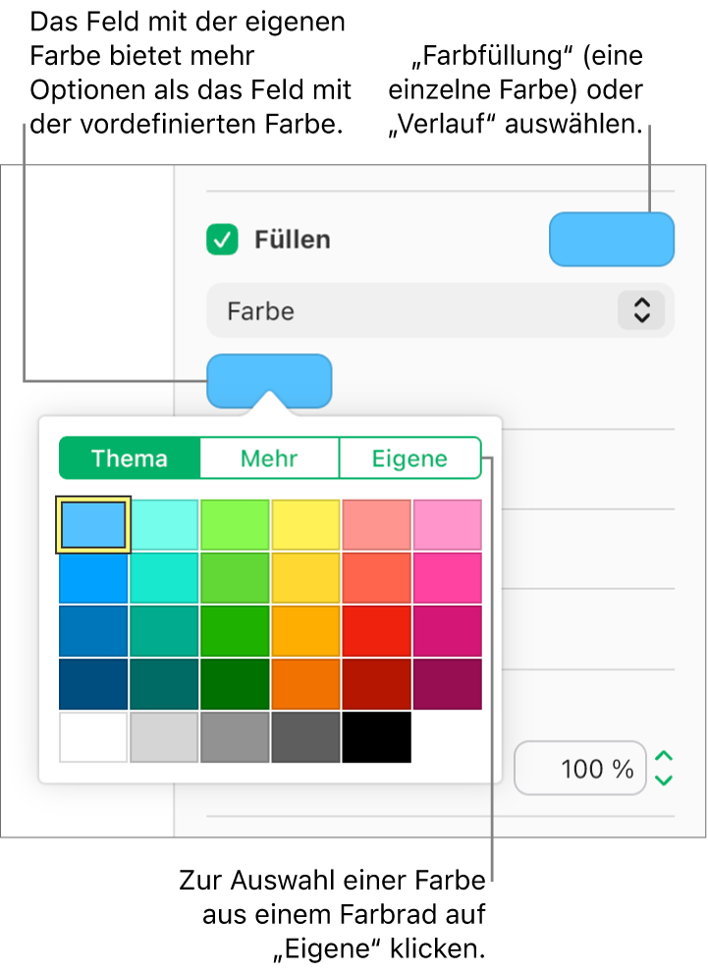This screenshot has height=973, width=708.
Task: Pick the dark navy blue swatch
Action: tap(93, 683)
